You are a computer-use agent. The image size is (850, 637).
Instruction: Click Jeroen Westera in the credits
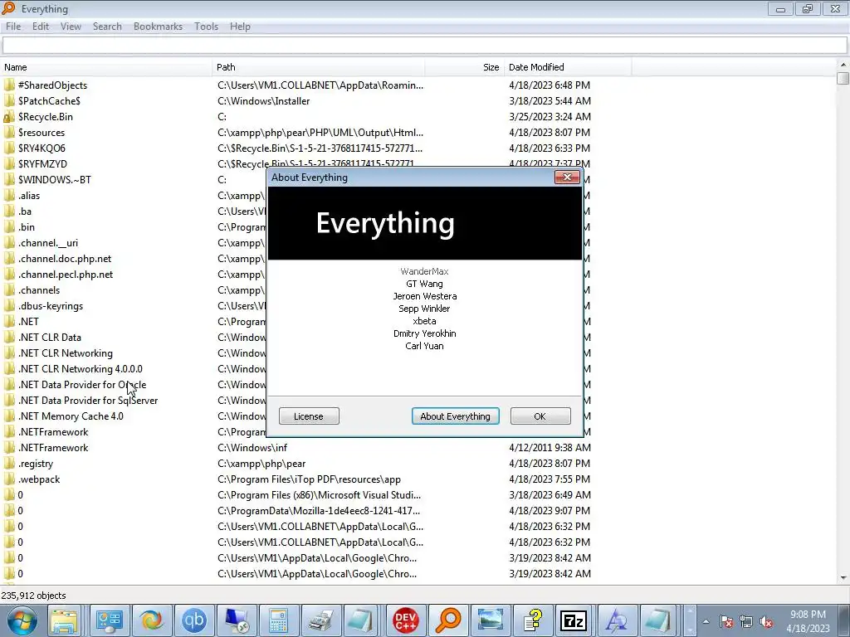425,296
